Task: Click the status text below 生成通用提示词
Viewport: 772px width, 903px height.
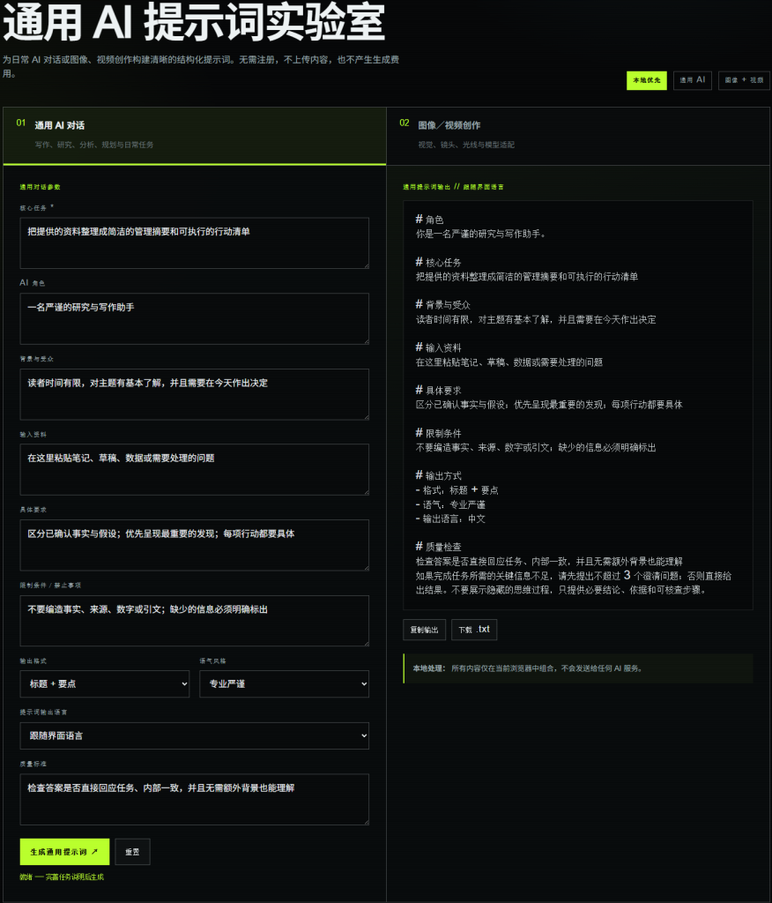Action: tap(62, 877)
